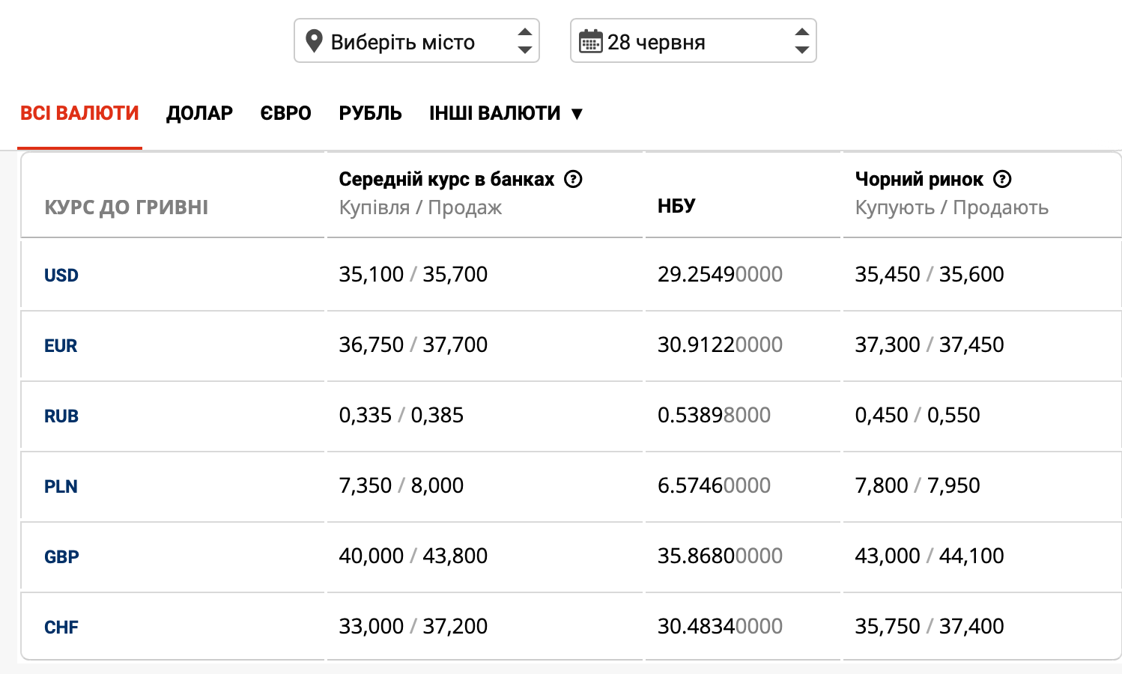
Task: Open the EUR currency link
Action: click(x=61, y=345)
